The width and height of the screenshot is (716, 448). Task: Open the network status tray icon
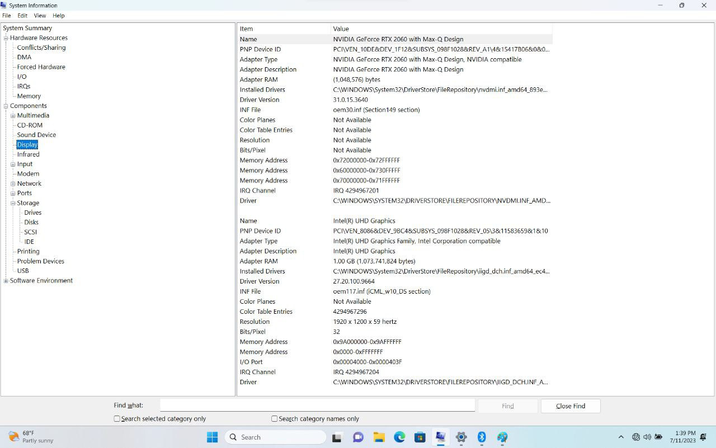[636, 437]
